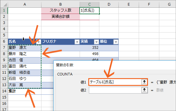Click the 実績合計額 label cell
Image resolution: width=176 pixels, height=111 pixels.
(61, 17)
